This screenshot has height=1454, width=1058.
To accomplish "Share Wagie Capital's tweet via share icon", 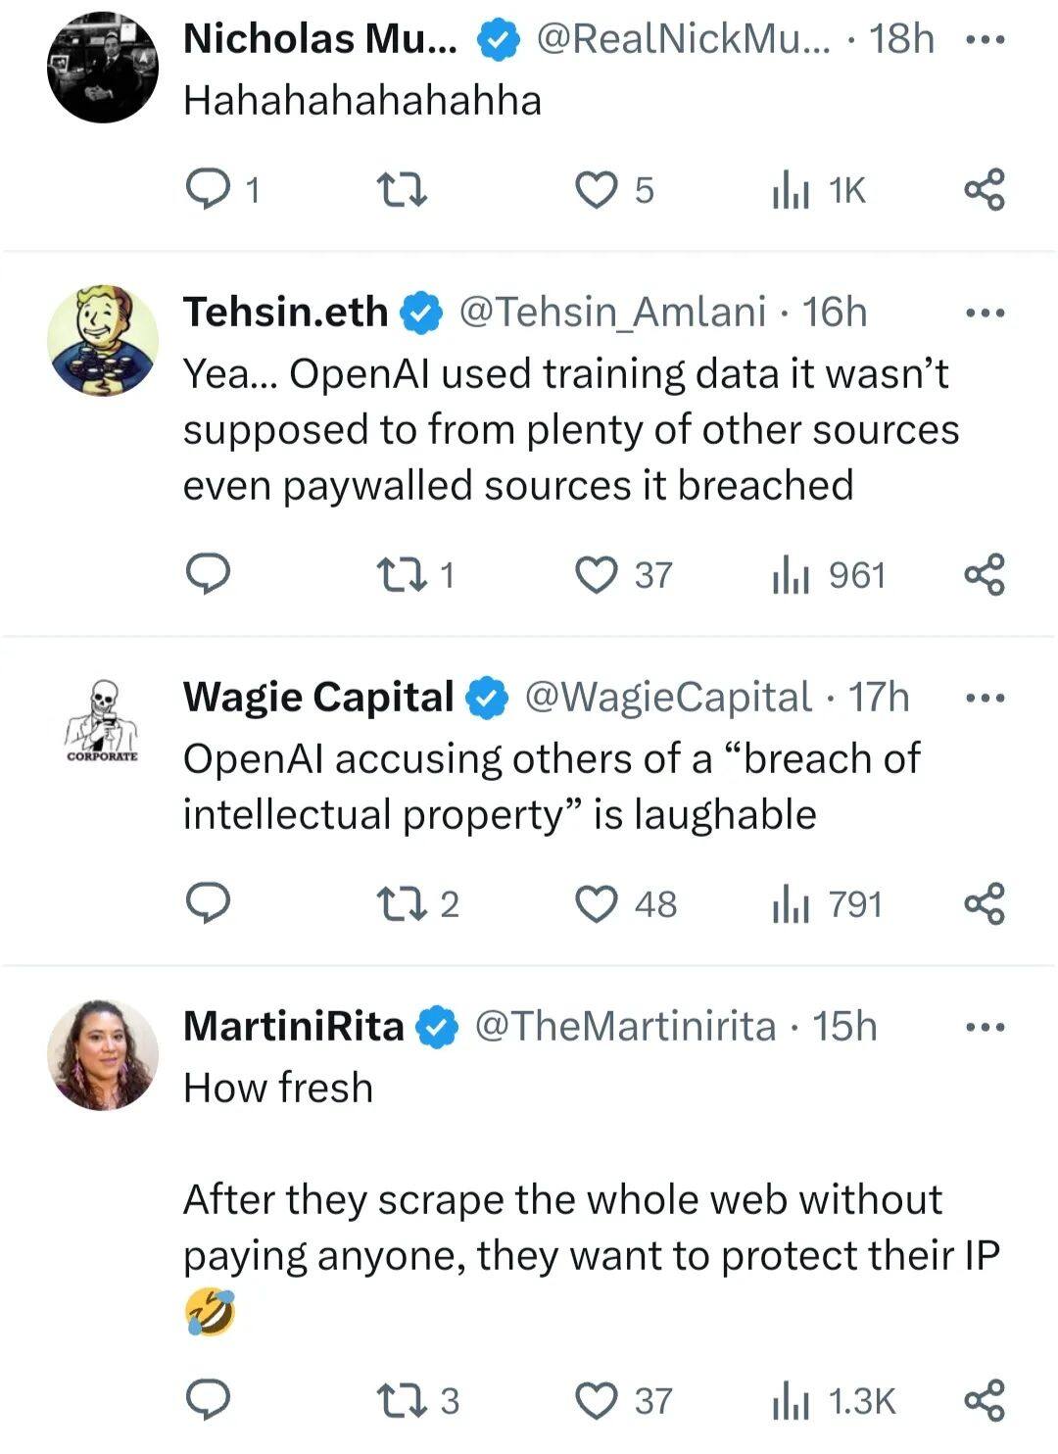I will point(985,904).
